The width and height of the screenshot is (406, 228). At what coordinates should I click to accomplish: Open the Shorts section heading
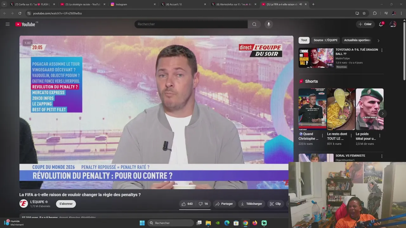click(x=311, y=81)
